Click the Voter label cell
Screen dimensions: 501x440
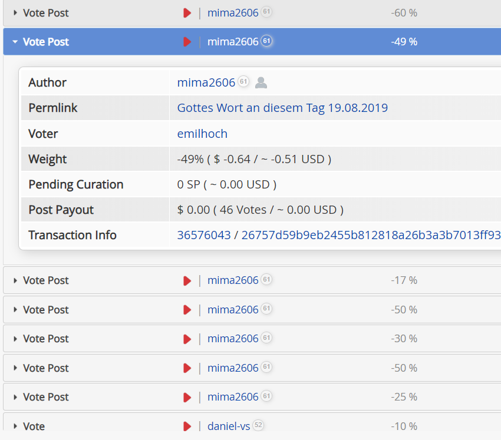point(95,134)
